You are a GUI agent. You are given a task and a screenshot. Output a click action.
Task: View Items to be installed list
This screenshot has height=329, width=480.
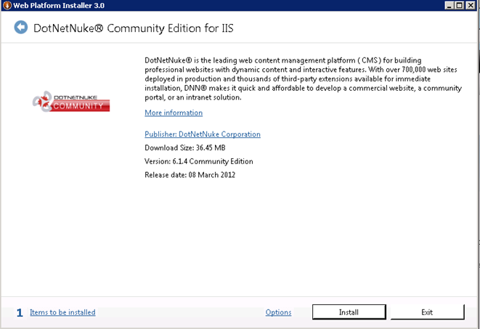pyautogui.click(x=62, y=312)
